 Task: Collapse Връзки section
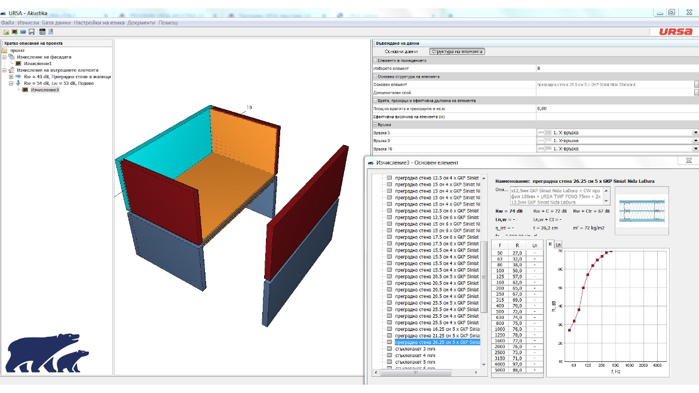tap(375, 125)
